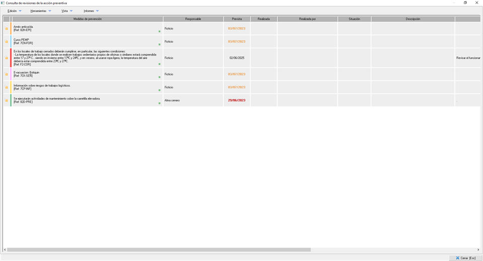Click 'Alma cenero' in Responsable column
The image size is (483, 261).
(172, 100)
